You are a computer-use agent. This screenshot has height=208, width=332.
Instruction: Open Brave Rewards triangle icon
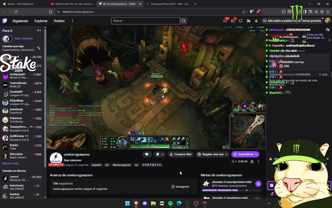258,12
